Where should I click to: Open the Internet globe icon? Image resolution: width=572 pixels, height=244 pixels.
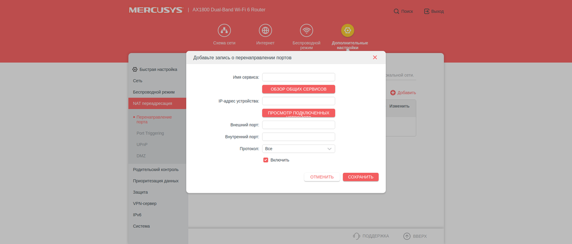pyautogui.click(x=265, y=31)
